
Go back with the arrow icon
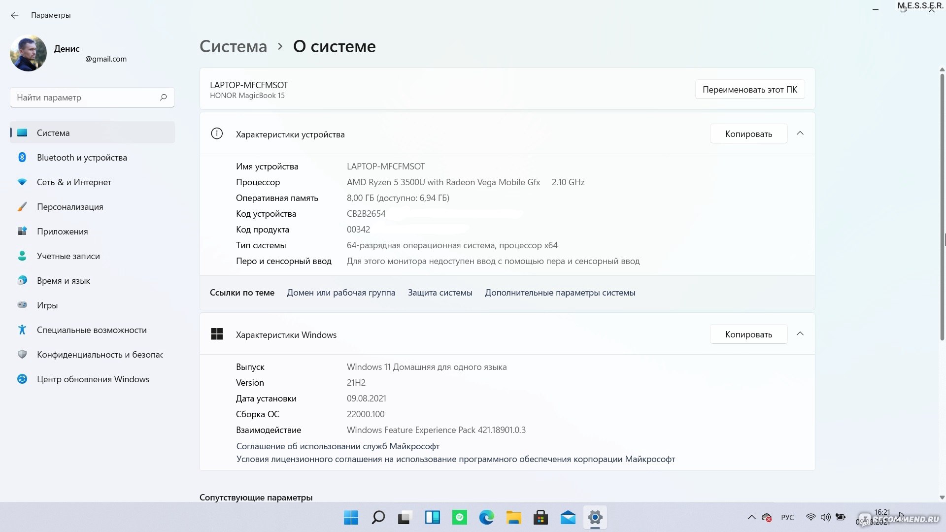15,15
